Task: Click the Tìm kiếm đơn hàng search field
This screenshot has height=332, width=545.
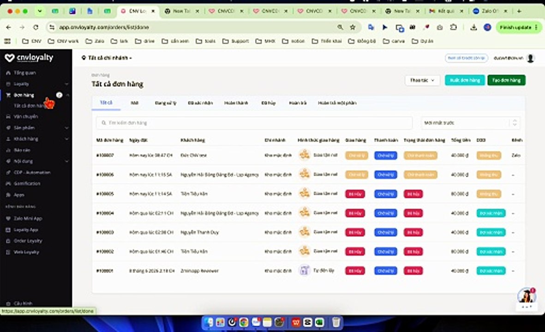Action: pyautogui.click(x=254, y=123)
